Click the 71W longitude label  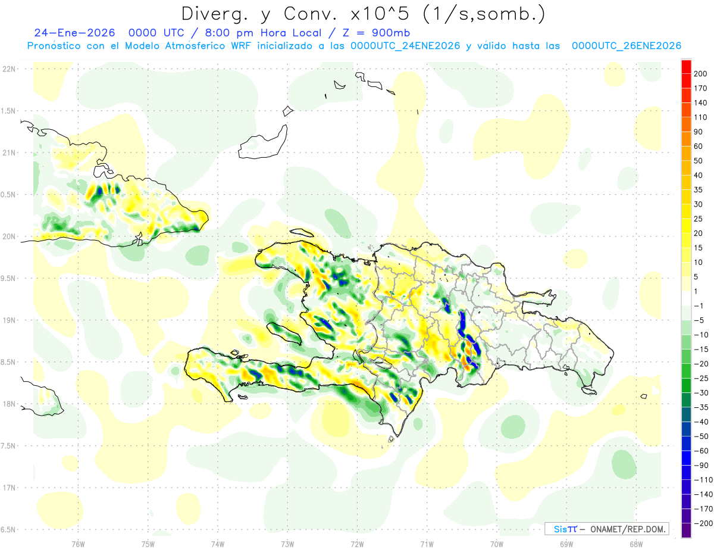click(x=427, y=544)
